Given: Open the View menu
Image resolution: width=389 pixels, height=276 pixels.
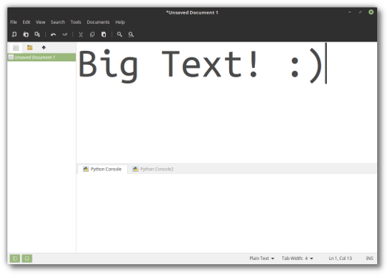Looking at the screenshot, I should (41, 22).
